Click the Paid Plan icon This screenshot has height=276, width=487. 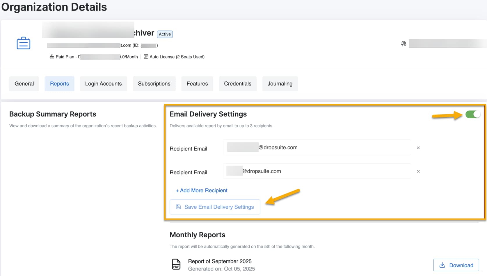tap(52, 57)
